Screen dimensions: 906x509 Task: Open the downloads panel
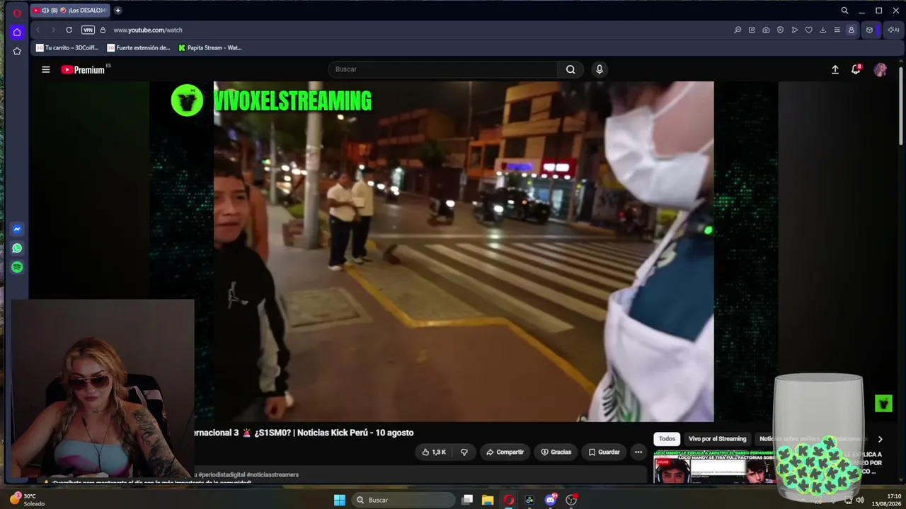tap(822, 30)
